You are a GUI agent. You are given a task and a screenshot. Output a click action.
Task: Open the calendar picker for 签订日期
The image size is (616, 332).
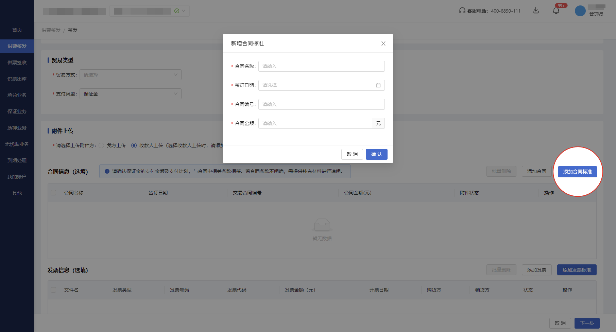378,85
